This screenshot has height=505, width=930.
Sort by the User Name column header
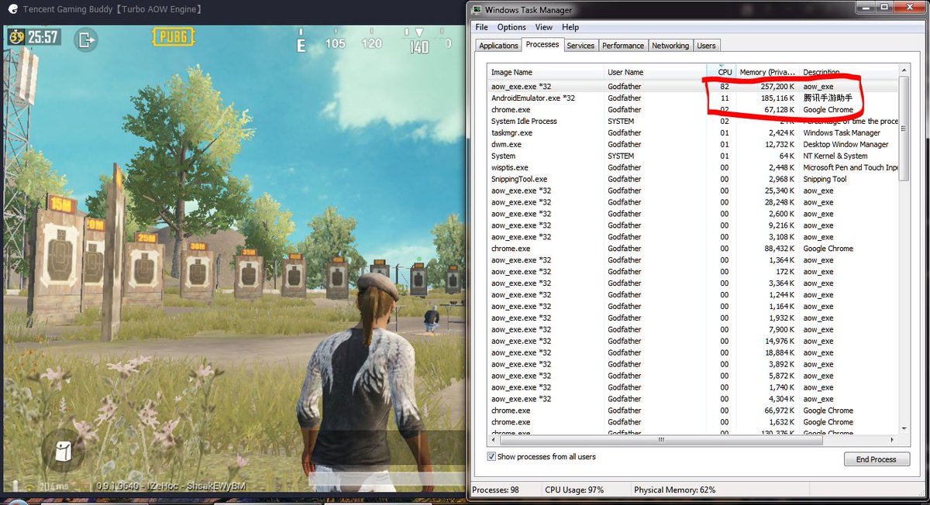pyautogui.click(x=655, y=72)
